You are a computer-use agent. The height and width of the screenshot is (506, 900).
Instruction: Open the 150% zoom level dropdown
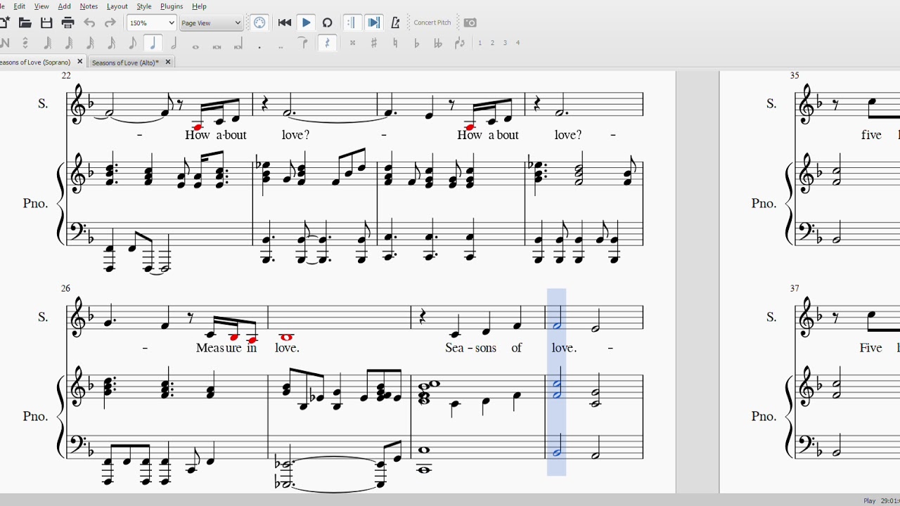[151, 22]
